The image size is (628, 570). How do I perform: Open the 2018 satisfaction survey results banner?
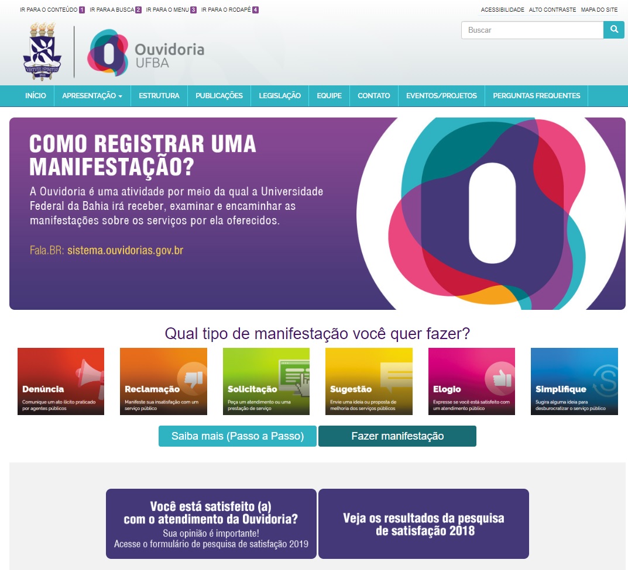click(423, 524)
